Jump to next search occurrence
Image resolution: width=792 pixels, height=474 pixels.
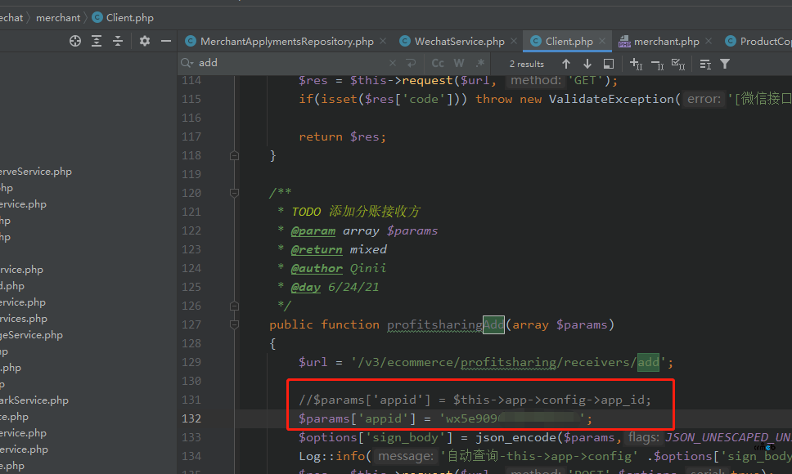click(587, 64)
